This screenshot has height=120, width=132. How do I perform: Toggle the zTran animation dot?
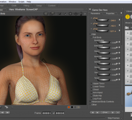point(91,29)
